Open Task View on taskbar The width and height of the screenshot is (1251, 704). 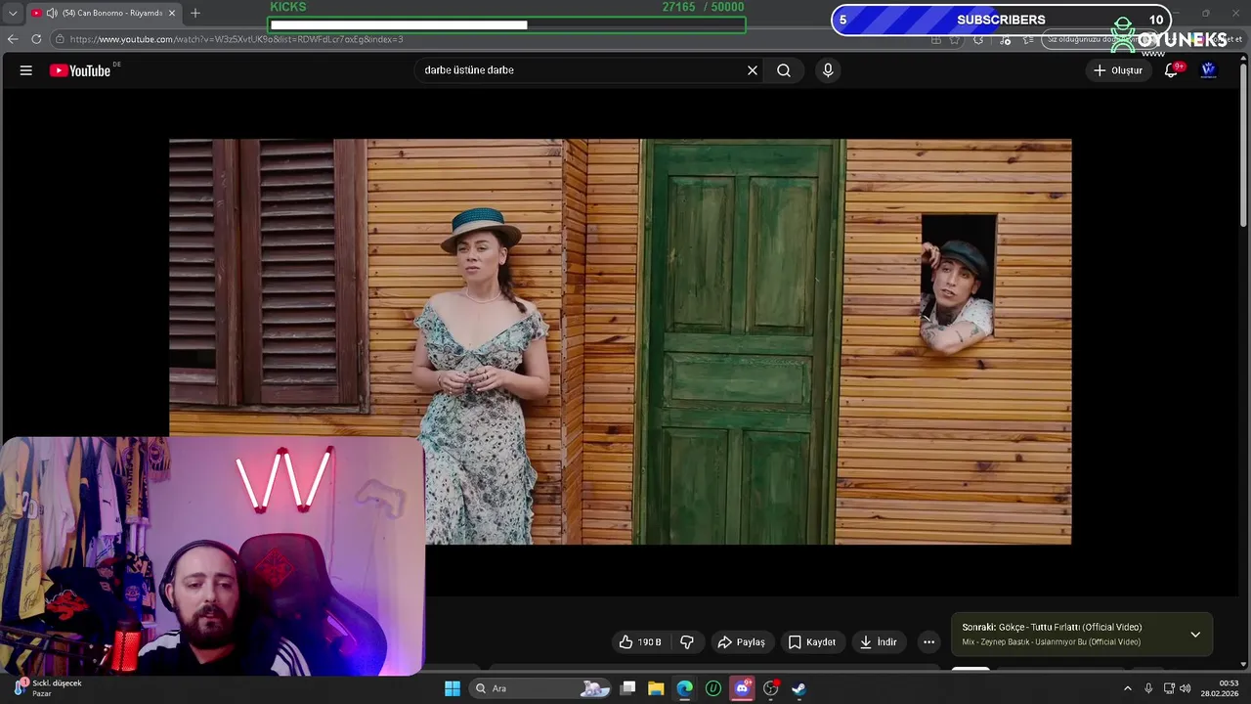point(628,688)
